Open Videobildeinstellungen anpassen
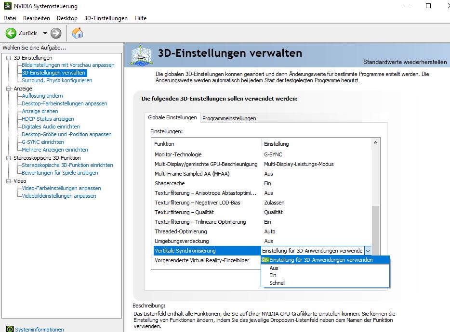450x332 pixels. pos(59,196)
